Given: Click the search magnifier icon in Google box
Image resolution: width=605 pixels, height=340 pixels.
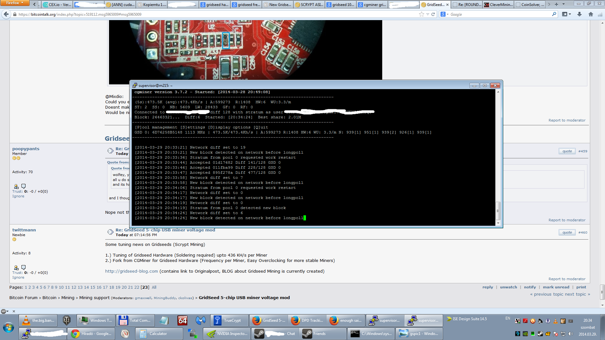Looking at the screenshot, I should point(554,14).
